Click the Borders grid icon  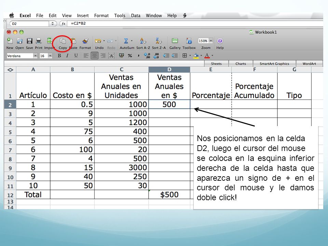coord(184,55)
